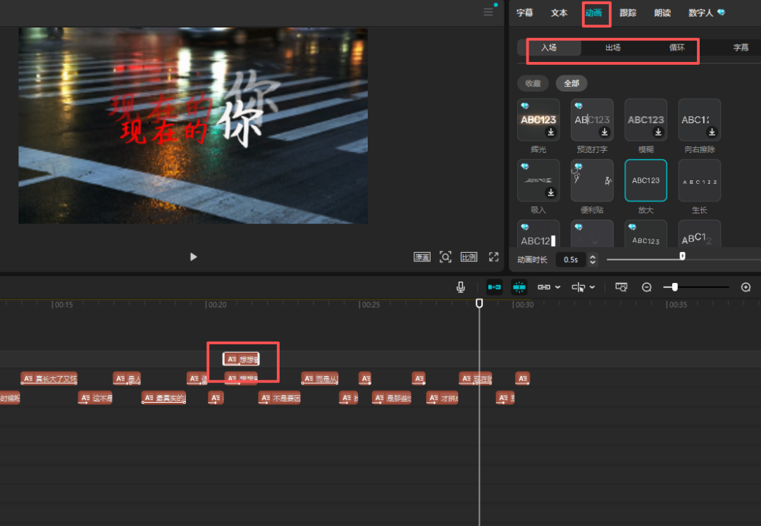Click the timeline zoom-in magnifier icon
Viewport: 761px width, 526px height.
click(x=746, y=287)
